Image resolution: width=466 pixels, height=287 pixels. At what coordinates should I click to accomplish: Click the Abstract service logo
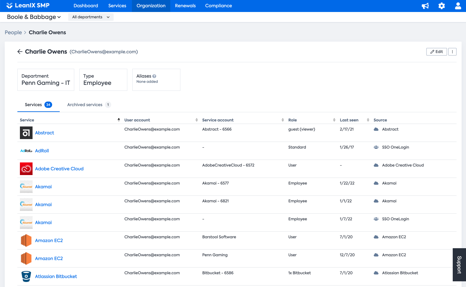tap(26, 133)
